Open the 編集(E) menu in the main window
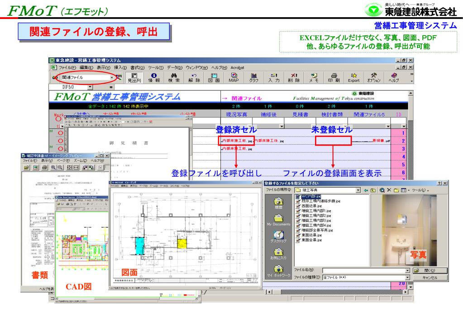 point(86,67)
